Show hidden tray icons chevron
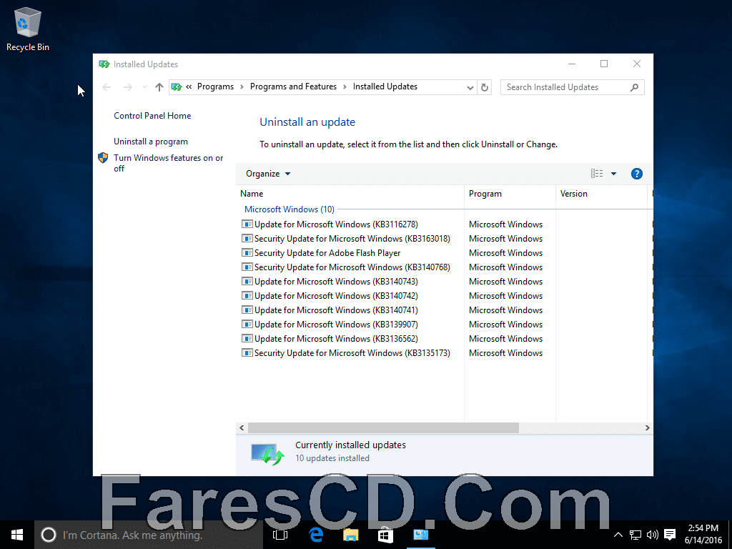This screenshot has height=549, width=732. [x=618, y=535]
